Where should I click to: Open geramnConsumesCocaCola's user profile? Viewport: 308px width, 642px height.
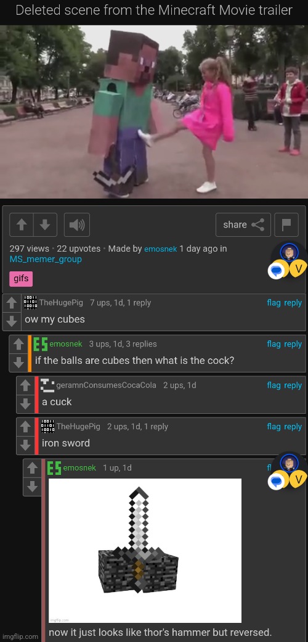tap(106, 385)
